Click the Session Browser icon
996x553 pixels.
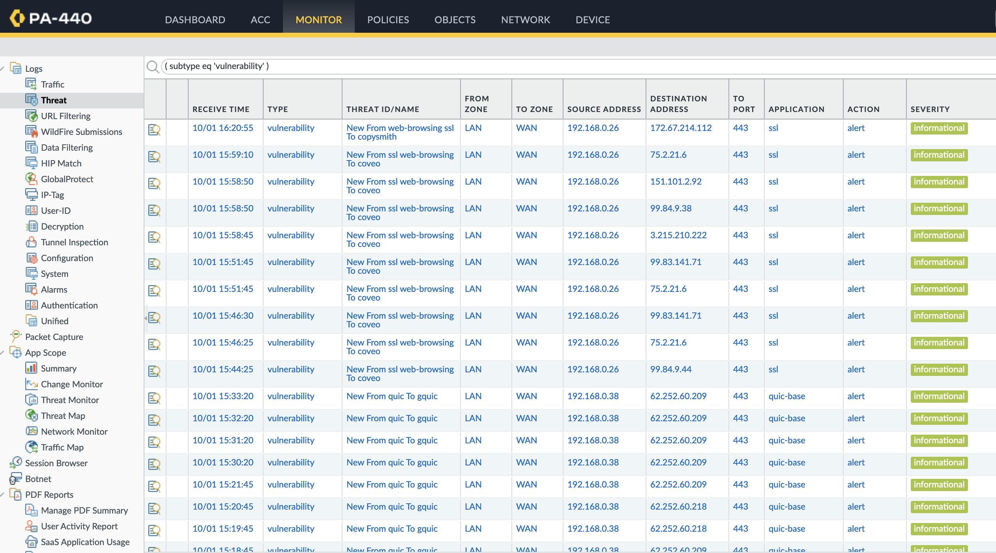(16, 463)
